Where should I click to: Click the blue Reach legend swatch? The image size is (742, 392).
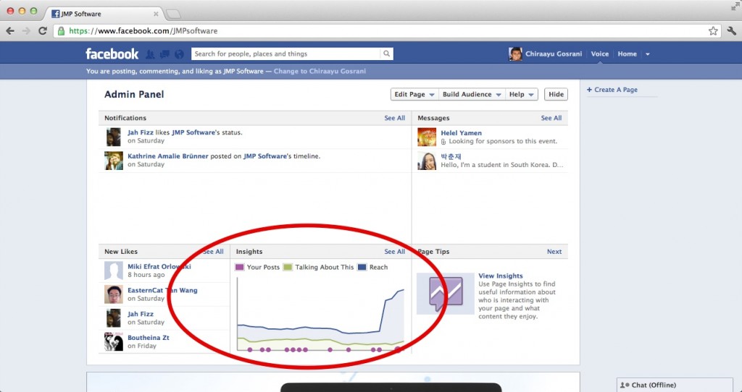pos(362,267)
